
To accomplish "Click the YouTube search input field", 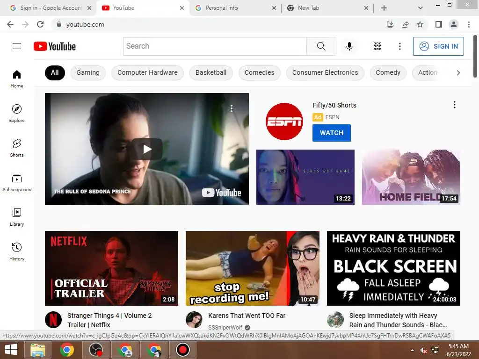I will [x=215, y=46].
